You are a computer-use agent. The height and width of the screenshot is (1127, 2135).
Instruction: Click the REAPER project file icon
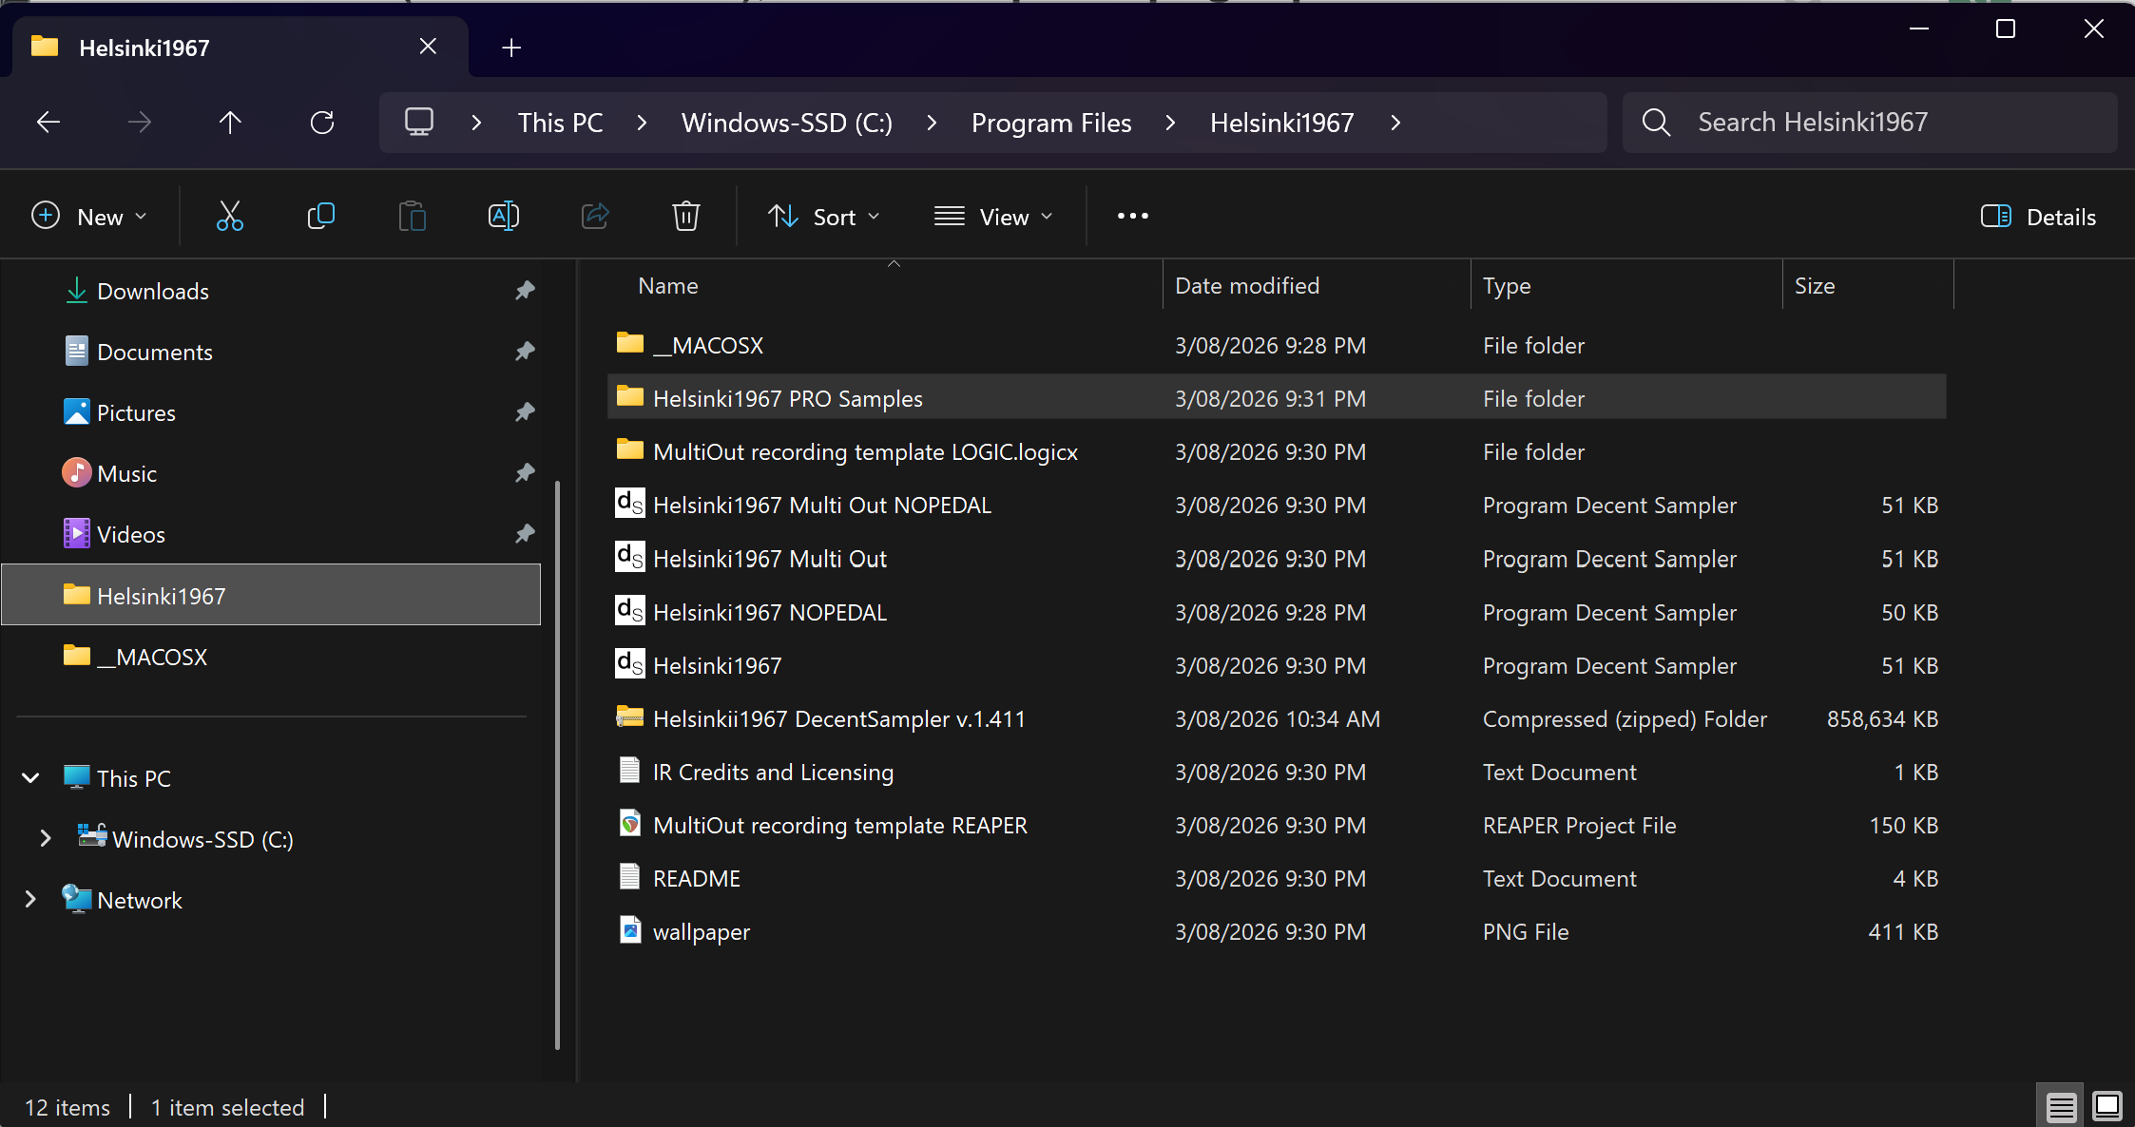click(x=629, y=824)
